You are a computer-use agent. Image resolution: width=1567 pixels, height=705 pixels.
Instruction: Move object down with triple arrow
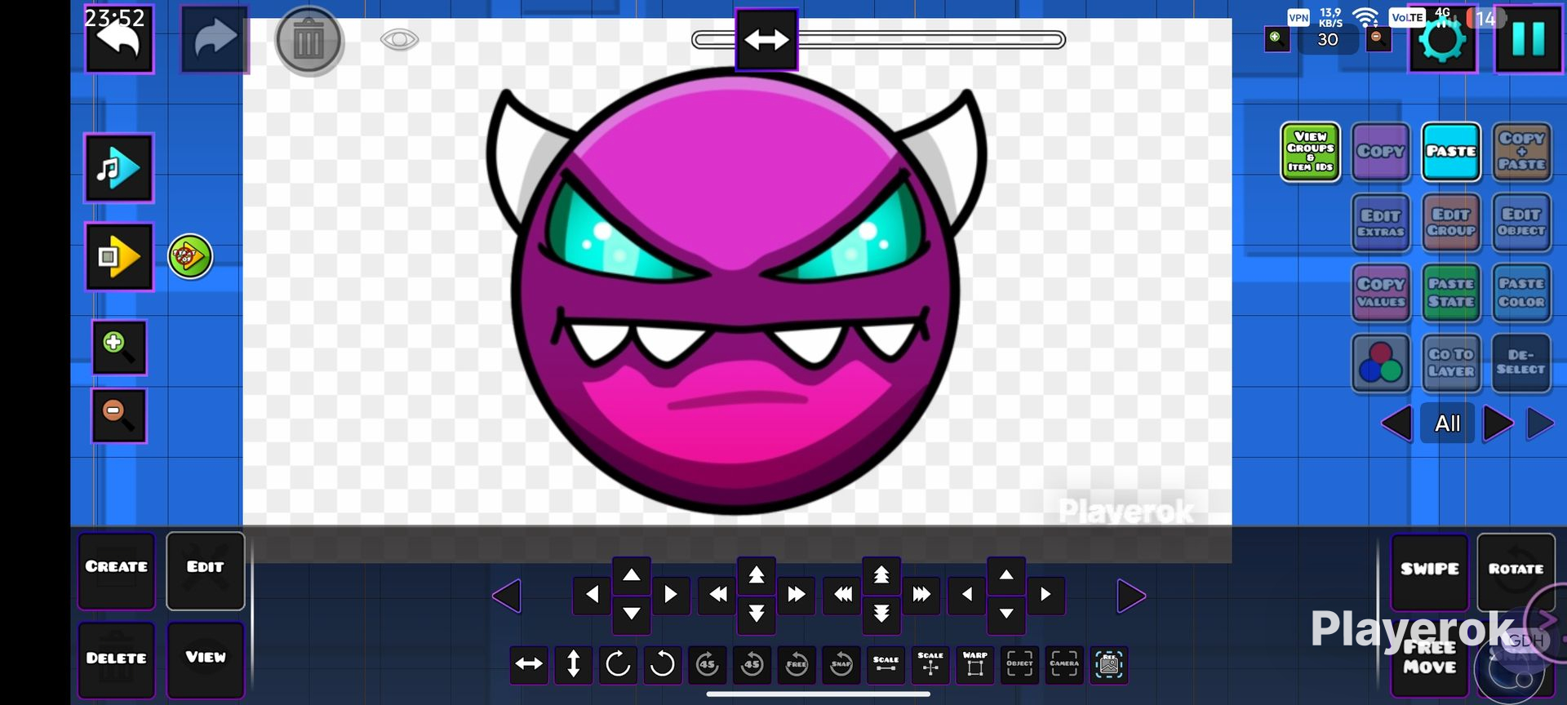(881, 614)
